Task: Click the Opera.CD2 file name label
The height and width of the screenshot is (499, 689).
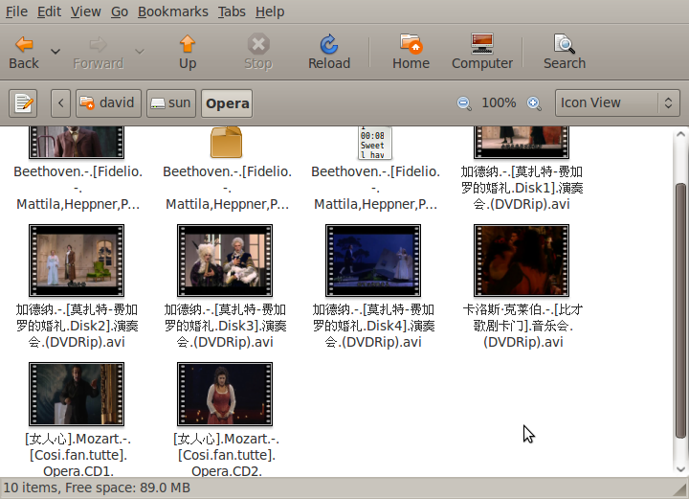Action: click(226, 455)
